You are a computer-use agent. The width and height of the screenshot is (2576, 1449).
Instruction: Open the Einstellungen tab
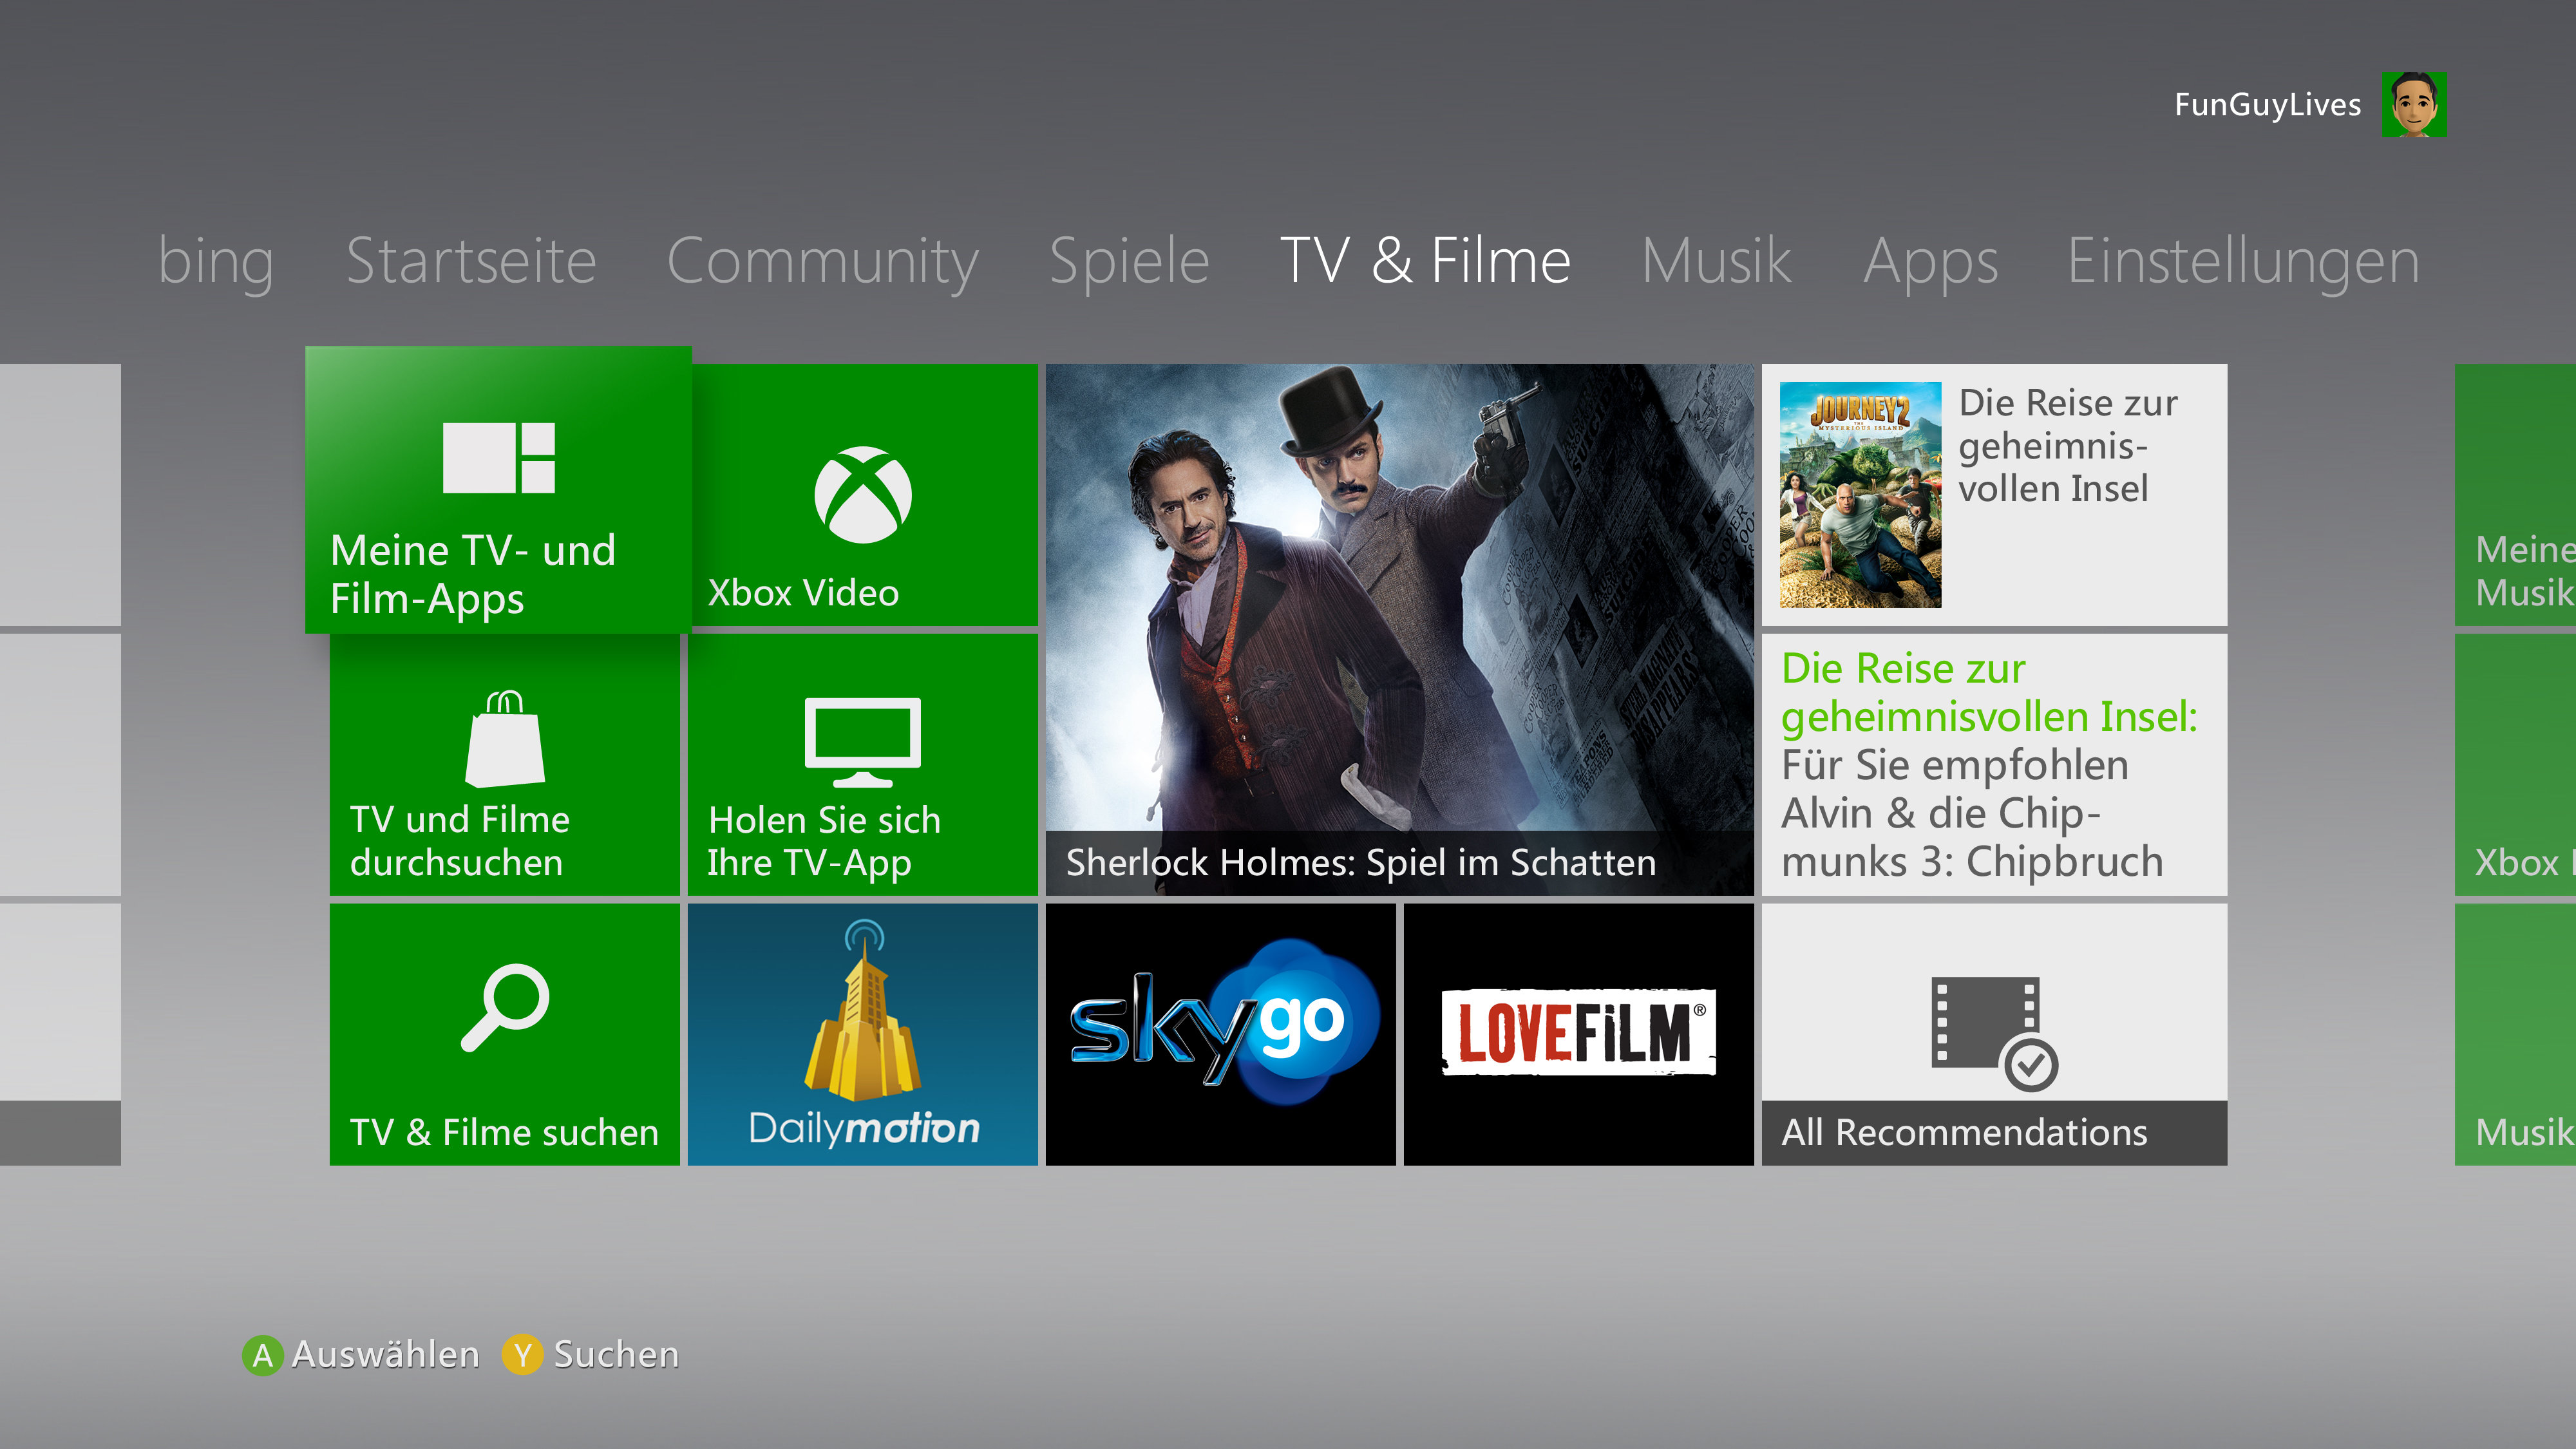click(2243, 261)
